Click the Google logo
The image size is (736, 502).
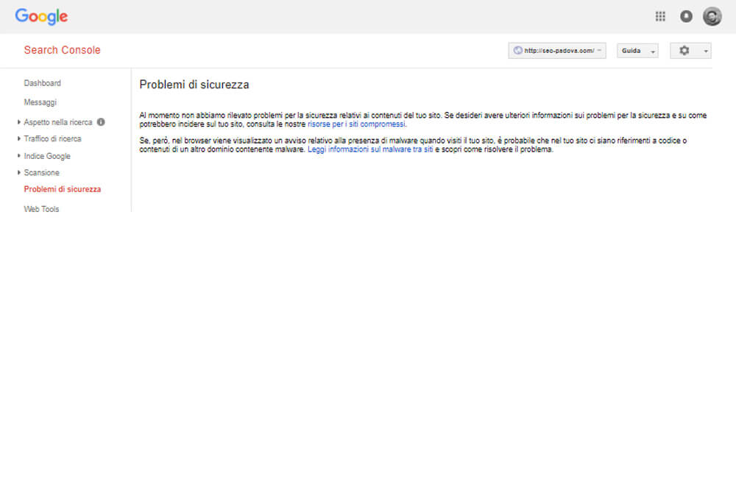(41, 17)
